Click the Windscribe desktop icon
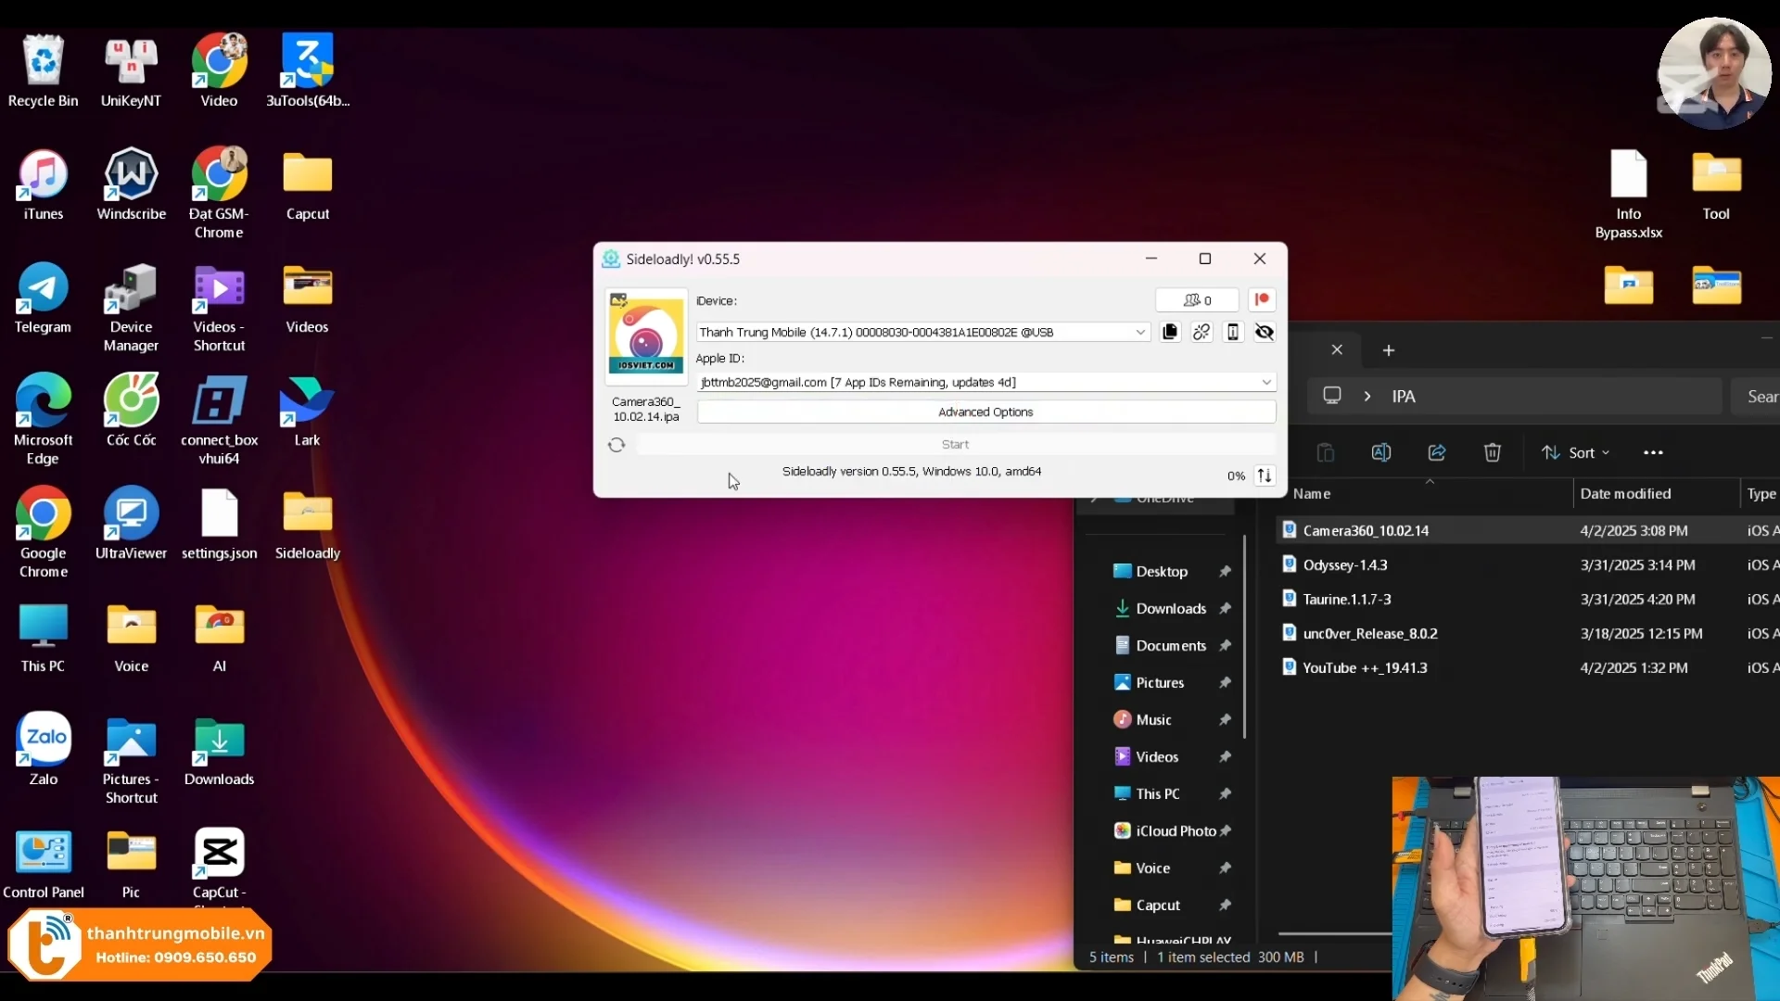1780x1001 pixels. tap(131, 184)
